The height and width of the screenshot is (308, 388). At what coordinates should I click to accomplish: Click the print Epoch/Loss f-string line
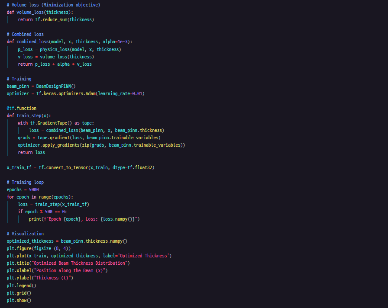pos(84,219)
